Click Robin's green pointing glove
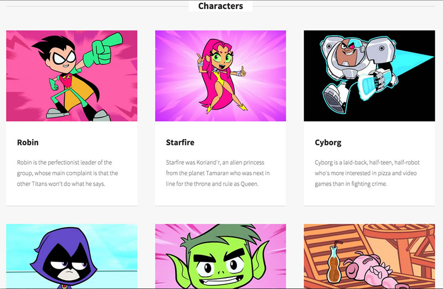 103,50
